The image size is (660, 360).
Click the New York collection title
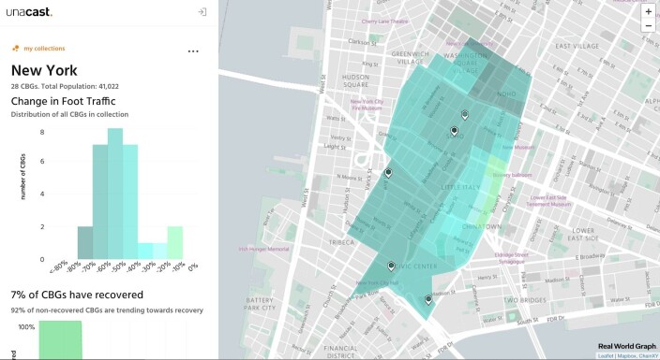(x=44, y=70)
